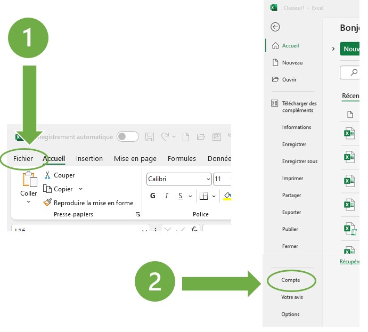368x332 pixels.
Task: Click the Couper scissors icon
Action: [x=47, y=175]
